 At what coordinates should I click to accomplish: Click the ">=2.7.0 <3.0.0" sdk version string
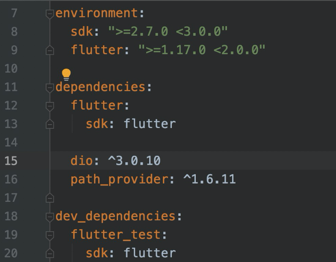(168, 32)
